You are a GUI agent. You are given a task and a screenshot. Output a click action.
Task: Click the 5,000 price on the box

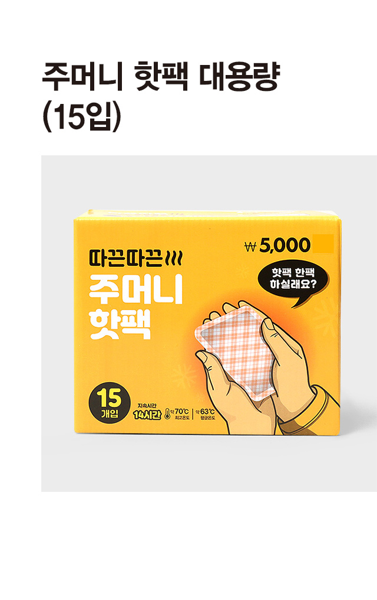285,246
